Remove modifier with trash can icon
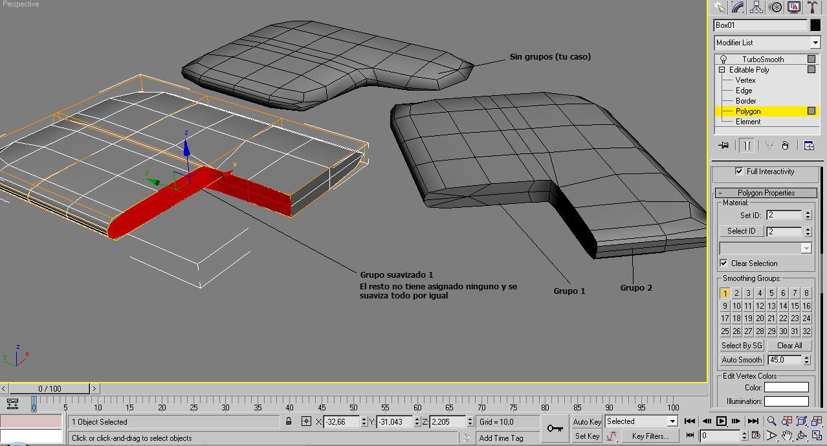 pyautogui.click(x=786, y=146)
